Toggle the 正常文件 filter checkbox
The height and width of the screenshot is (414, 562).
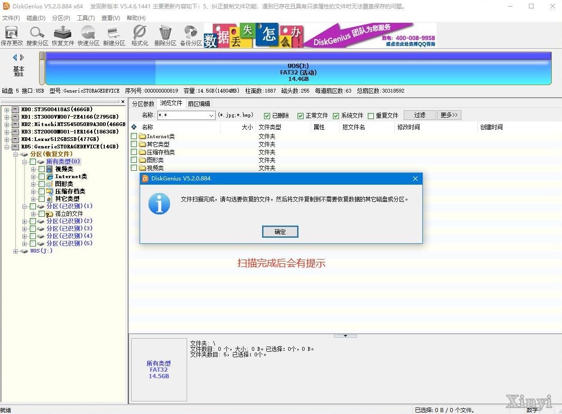301,116
